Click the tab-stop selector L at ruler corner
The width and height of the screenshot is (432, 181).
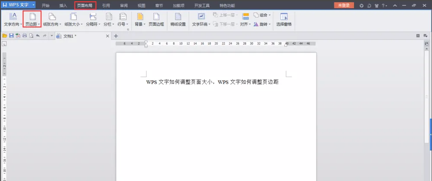point(5,44)
